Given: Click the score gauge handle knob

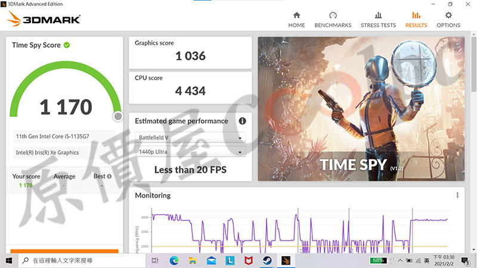Looking at the screenshot, I should coord(117,116).
